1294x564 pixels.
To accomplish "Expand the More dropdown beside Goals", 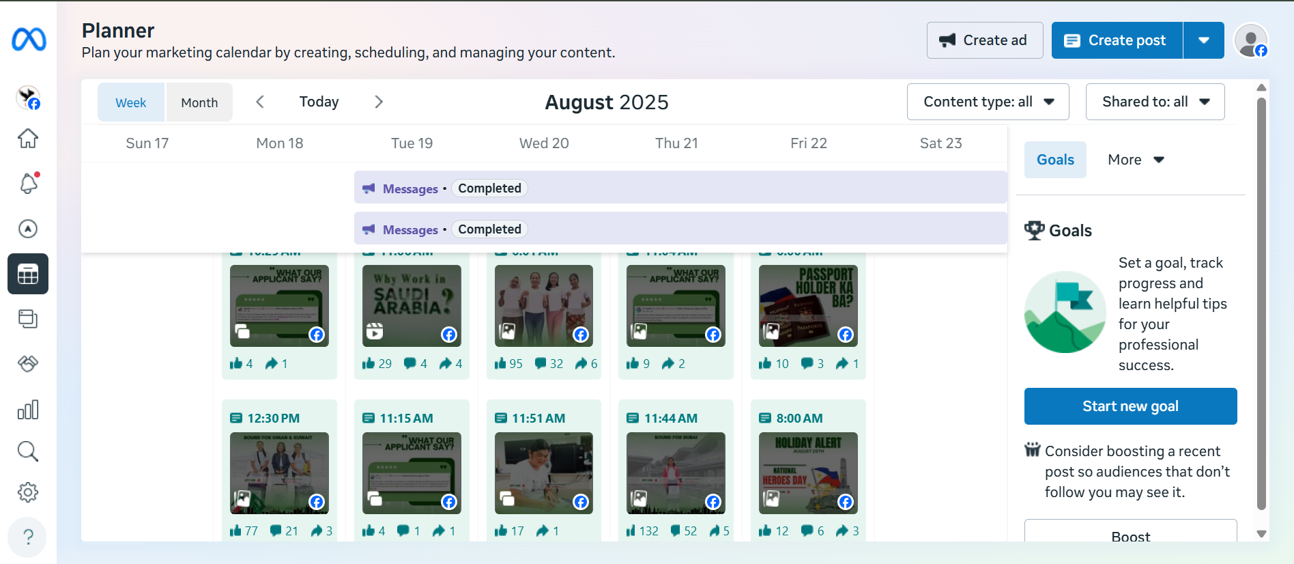I will click(1136, 160).
